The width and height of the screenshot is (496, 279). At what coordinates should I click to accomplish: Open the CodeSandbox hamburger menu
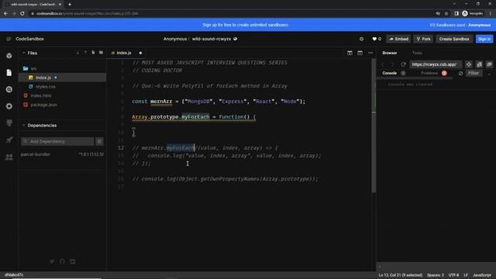click(9, 39)
